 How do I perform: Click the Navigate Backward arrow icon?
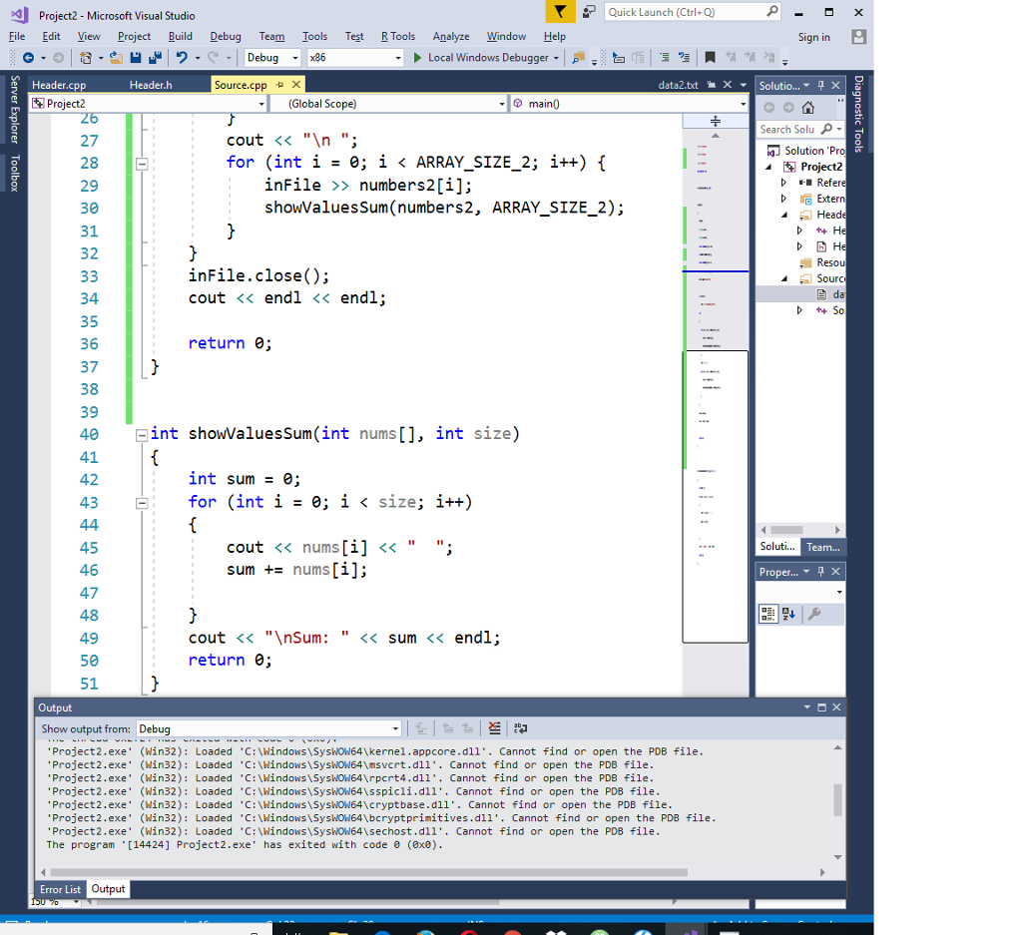30,57
